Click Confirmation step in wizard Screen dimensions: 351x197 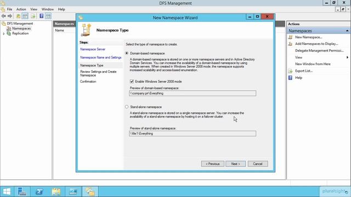[88, 82]
